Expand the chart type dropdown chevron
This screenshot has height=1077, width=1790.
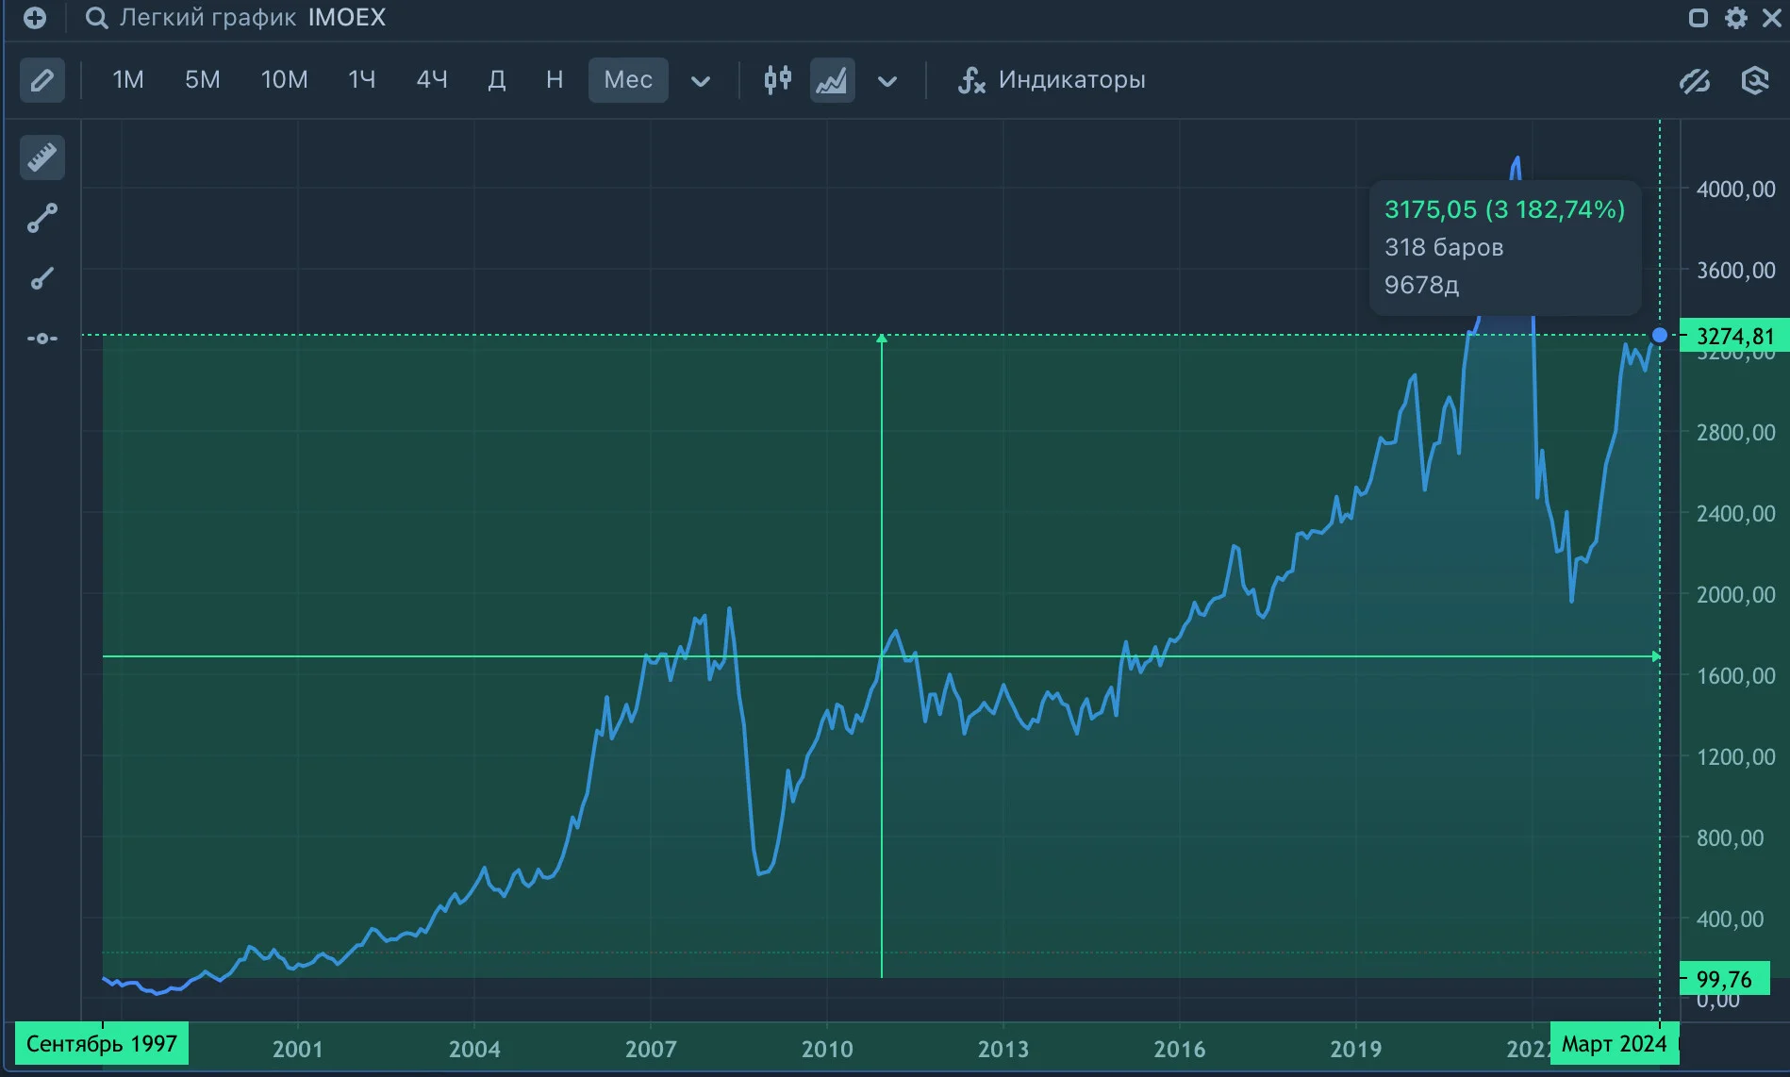click(887, 81)
